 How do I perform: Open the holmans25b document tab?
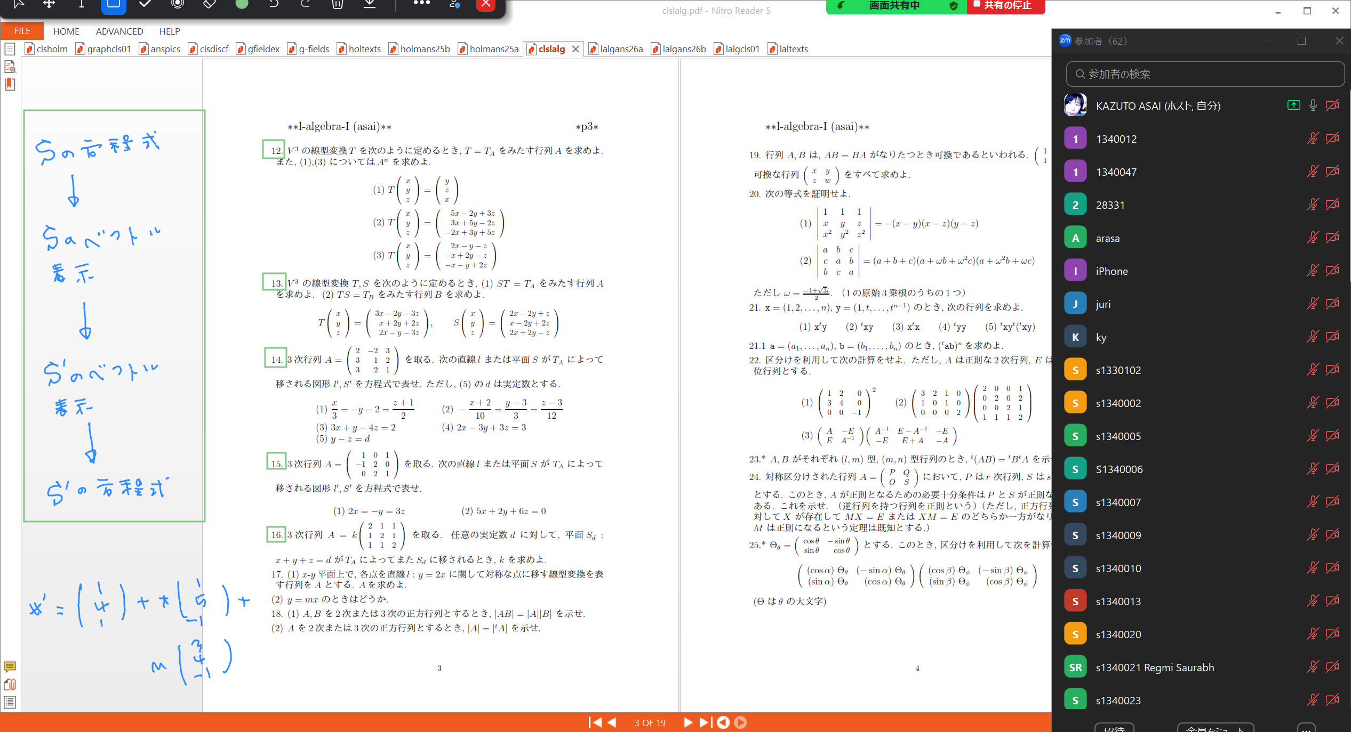(x=420, y=49)
